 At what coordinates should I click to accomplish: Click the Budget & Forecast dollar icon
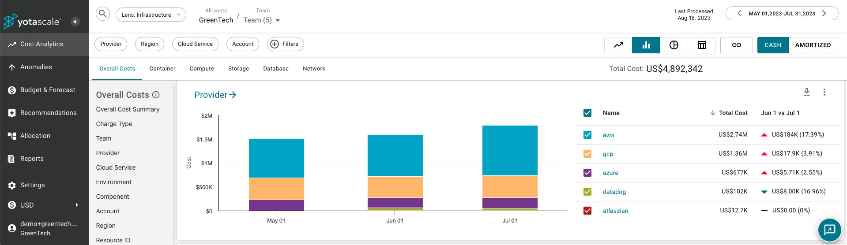(x=12, y=90)
